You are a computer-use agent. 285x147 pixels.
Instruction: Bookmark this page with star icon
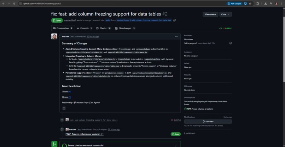point(250,4)
